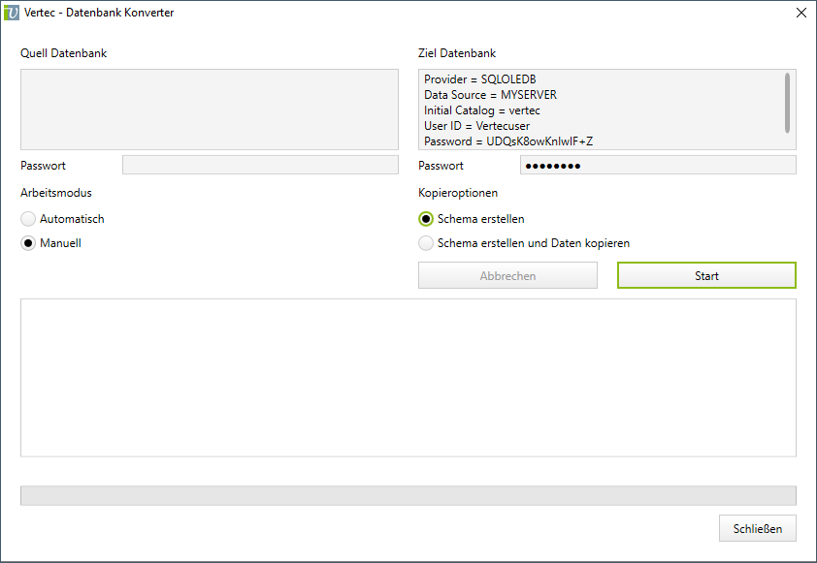Click the 'Password = UDQsK8owKnIwIF+Z' line

(x=507, y=141)
